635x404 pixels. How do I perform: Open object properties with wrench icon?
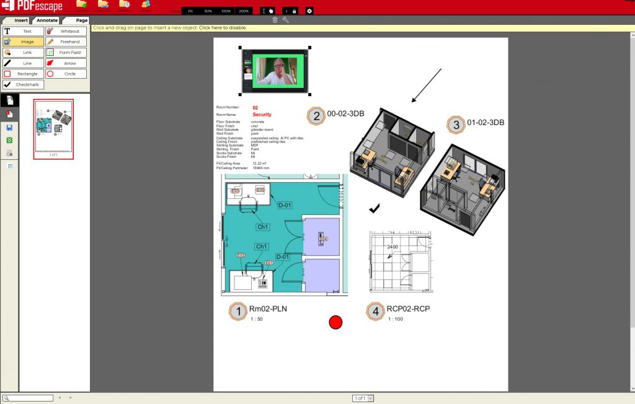(x=286, y=20)
